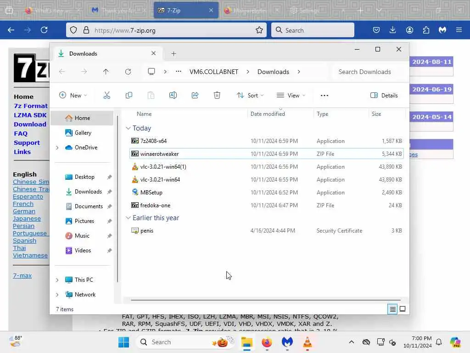This screenshot has height=353, width=470.
Task: Expand Network tree node
Action: [57, 295]
